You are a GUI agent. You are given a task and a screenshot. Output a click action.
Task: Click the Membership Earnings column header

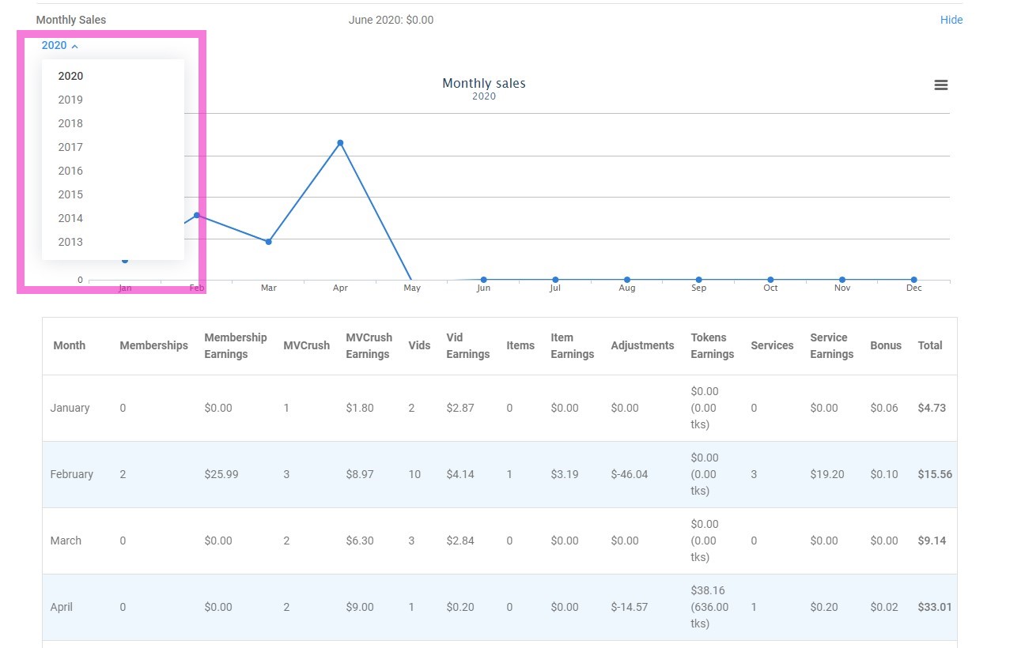coord(235,345)
